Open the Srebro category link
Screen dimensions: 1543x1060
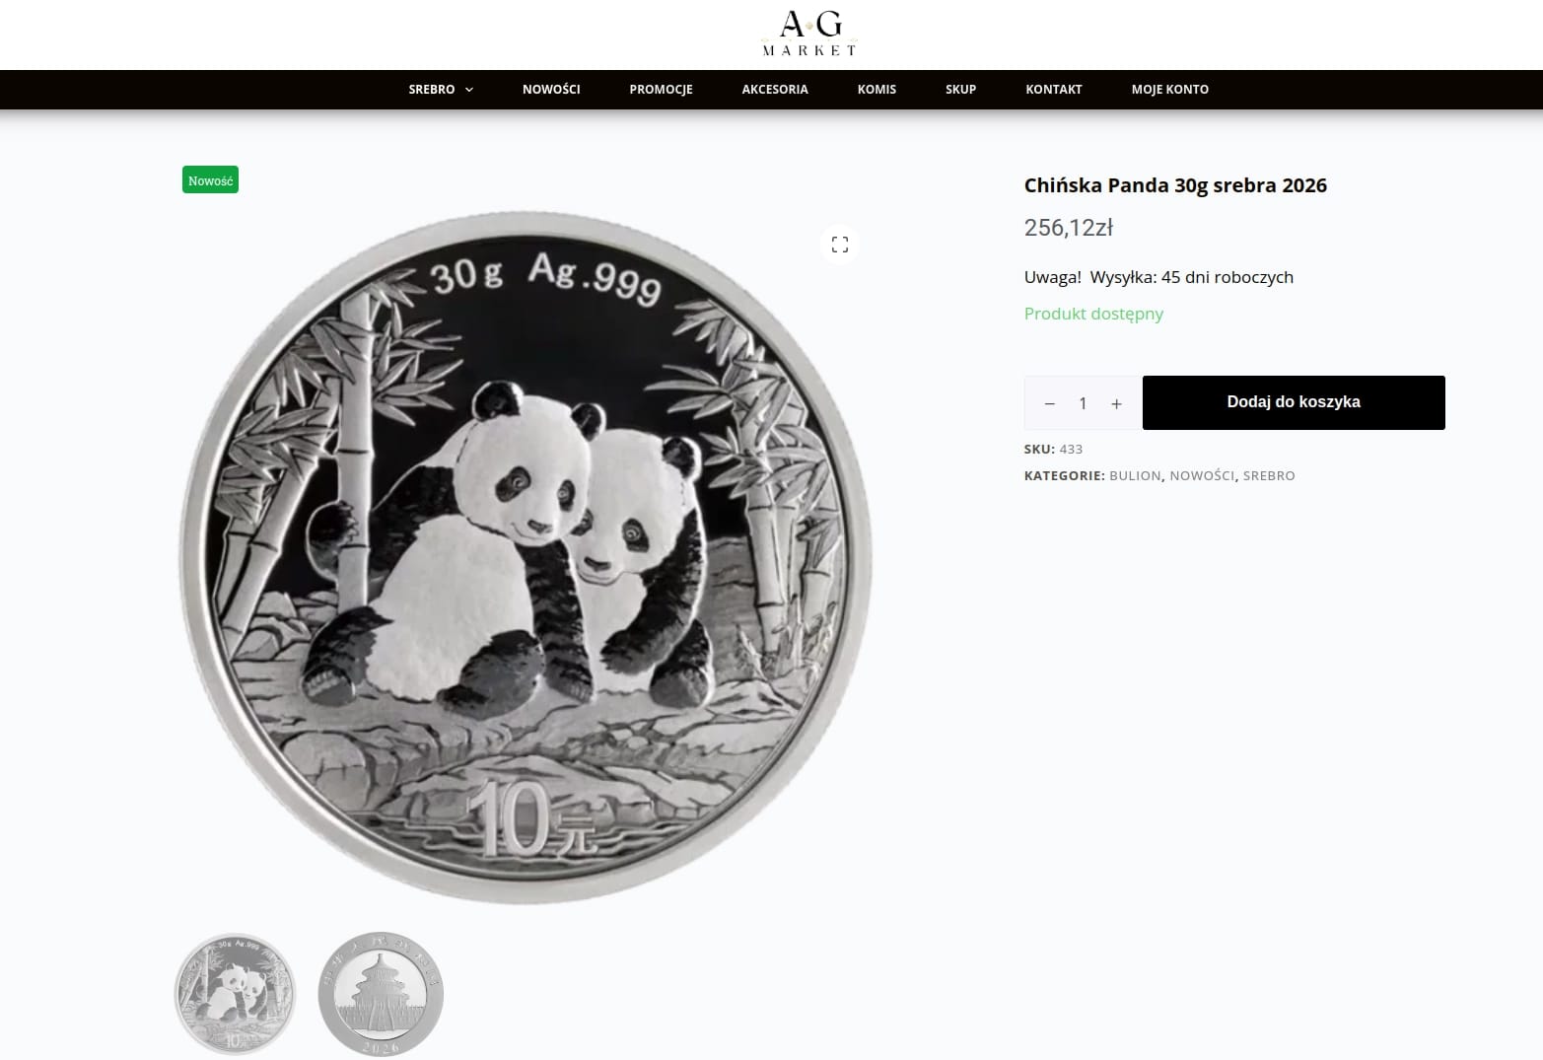click(x=1269, y=475)
